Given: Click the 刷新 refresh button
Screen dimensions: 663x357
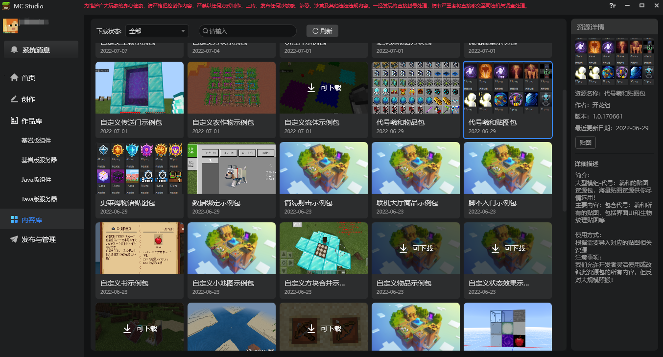Looking at the screenshot, I should click(322, 31).
